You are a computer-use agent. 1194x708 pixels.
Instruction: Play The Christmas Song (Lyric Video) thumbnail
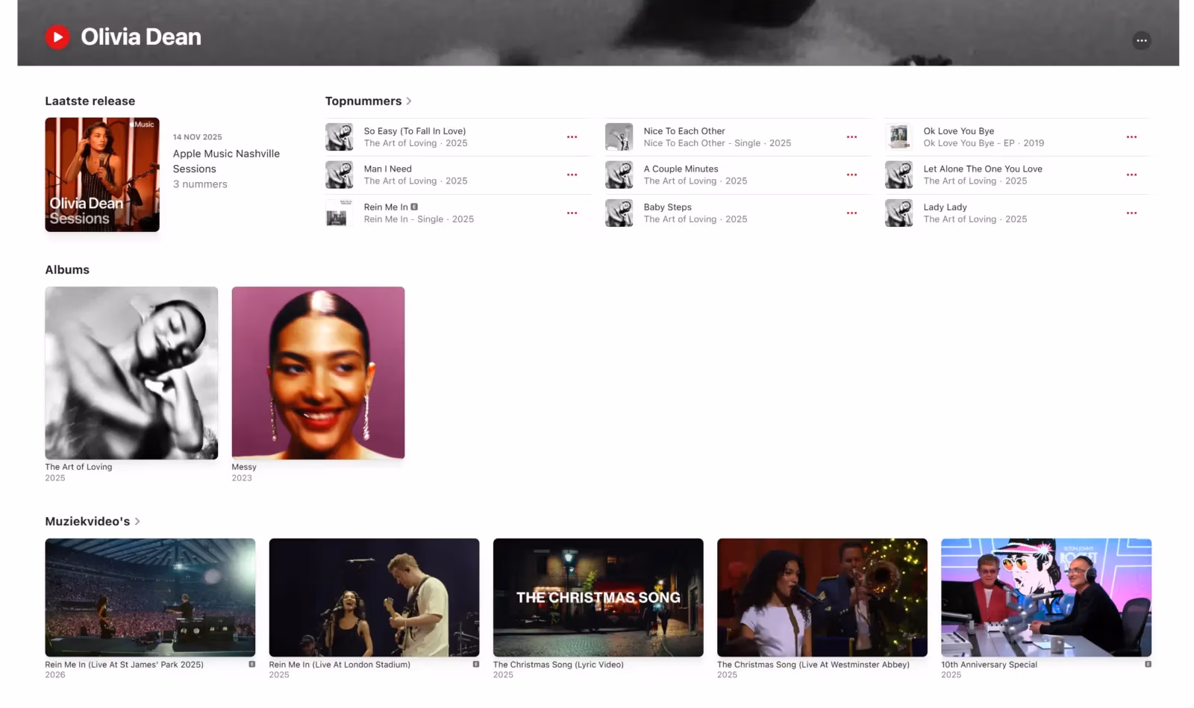[597, 598]
